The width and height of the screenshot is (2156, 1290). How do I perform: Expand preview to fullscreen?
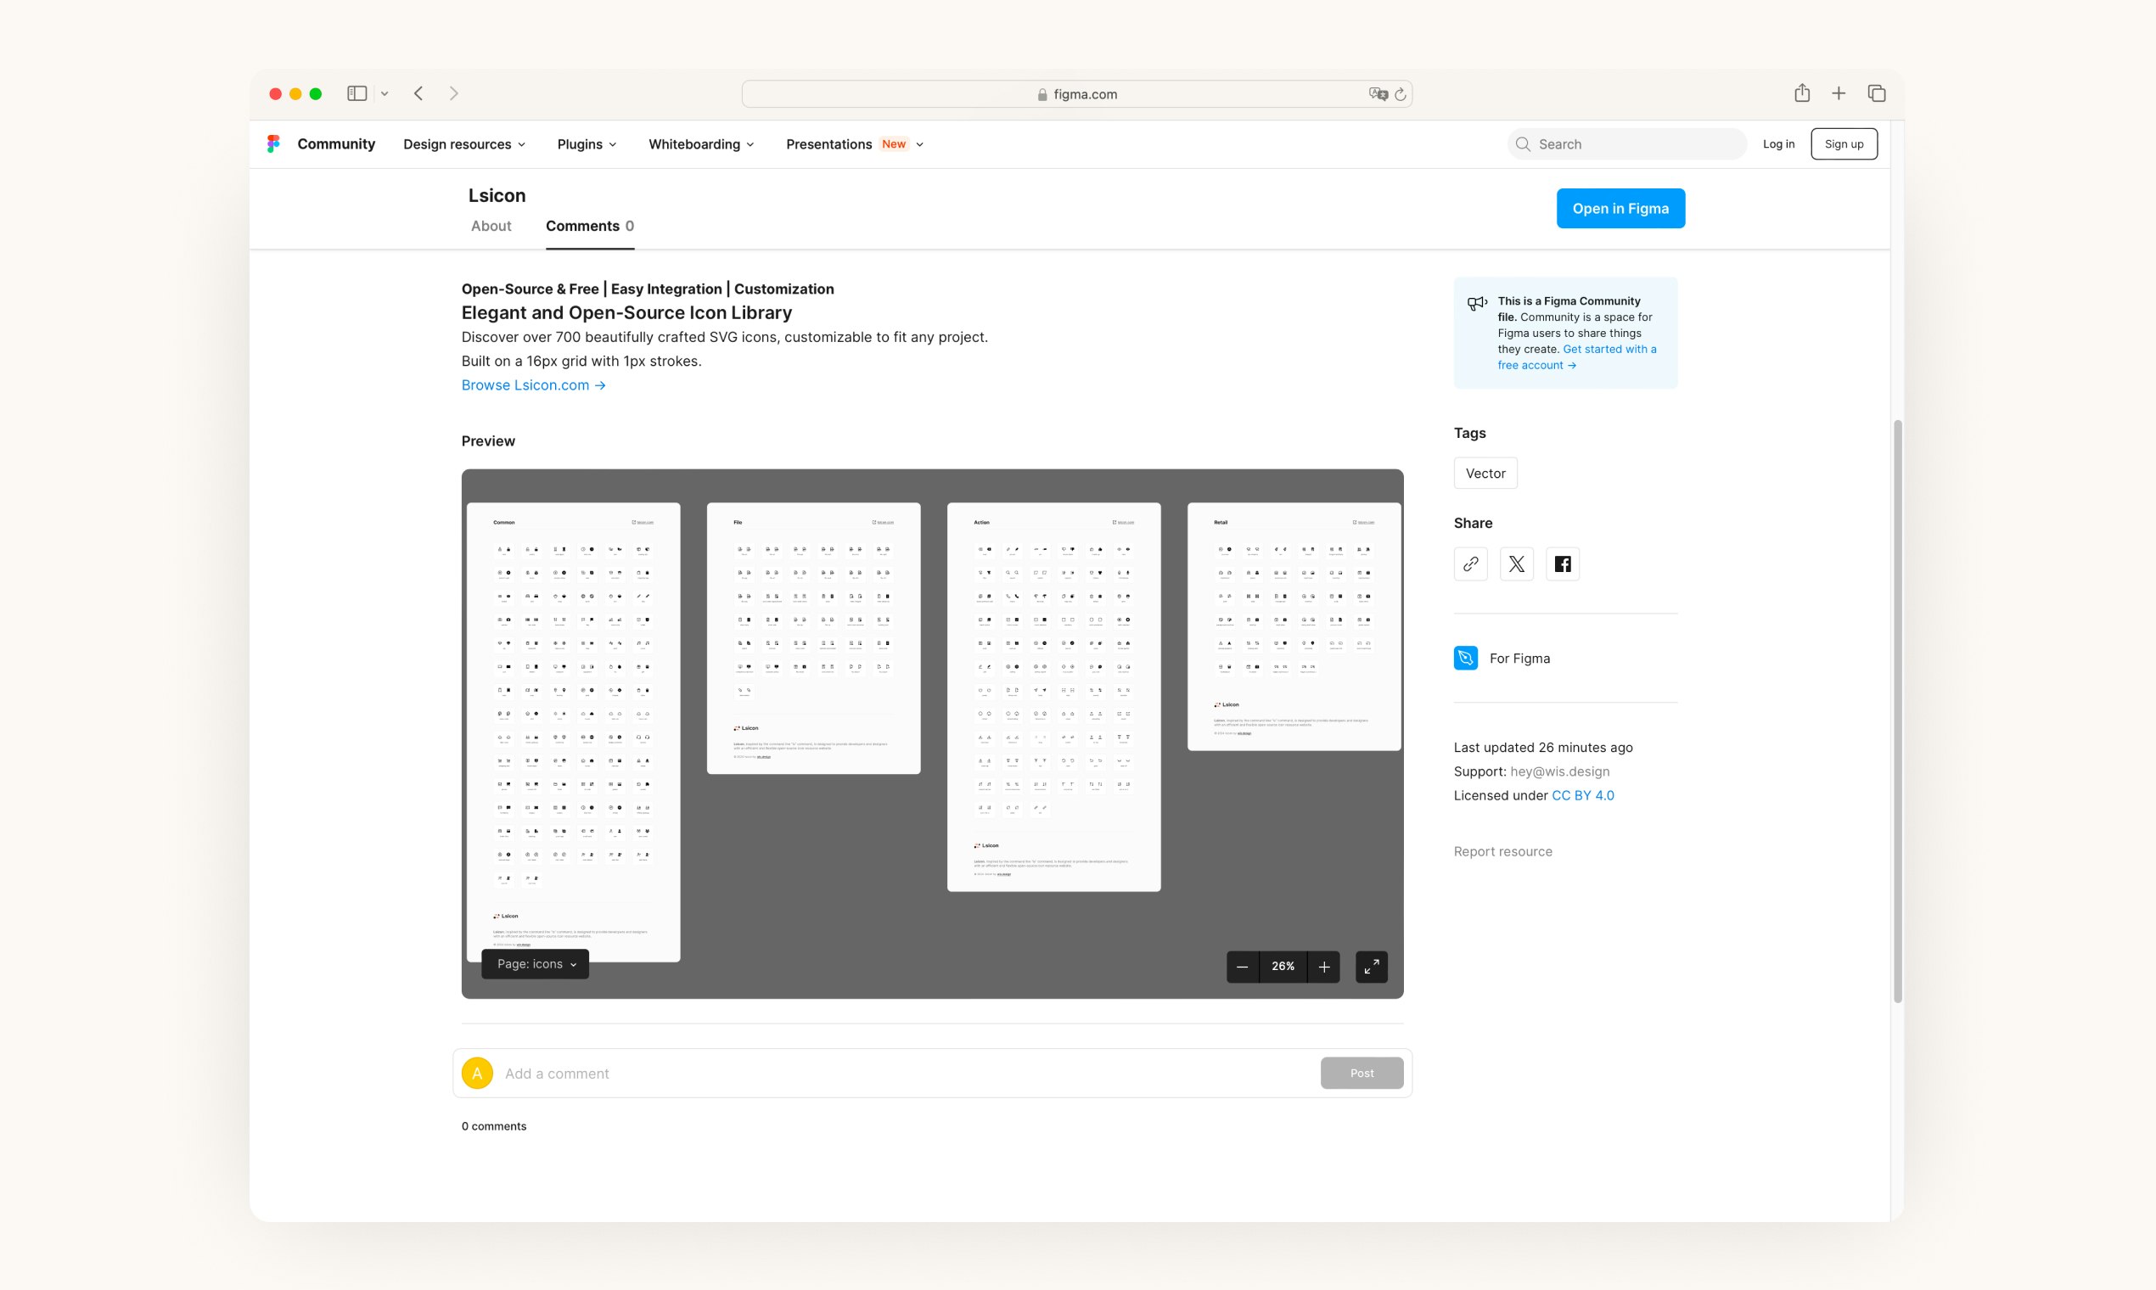(x=1371, y=967)
